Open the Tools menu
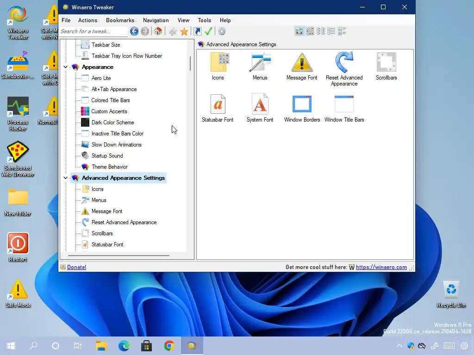 pos(204,20)
